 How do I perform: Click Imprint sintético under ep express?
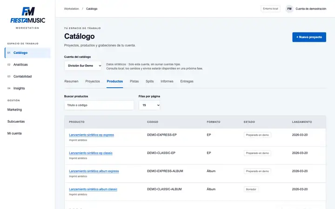coord(78,140)
